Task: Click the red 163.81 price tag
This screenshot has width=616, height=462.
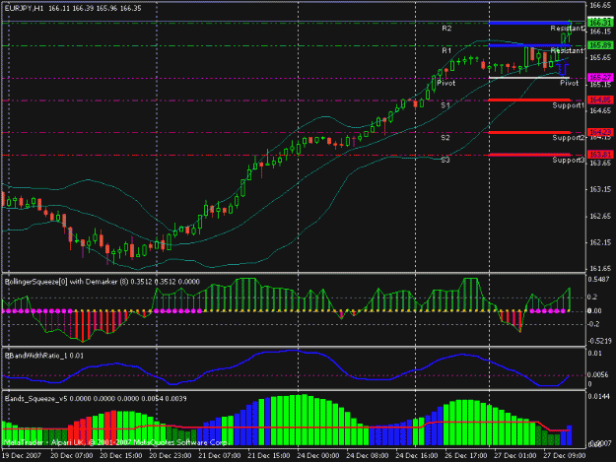Action: [x=600, y=155]
